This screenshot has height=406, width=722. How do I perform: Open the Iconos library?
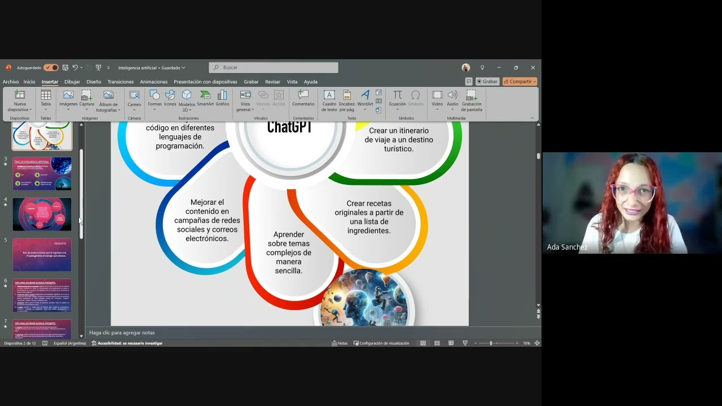(x=170, y=98)
